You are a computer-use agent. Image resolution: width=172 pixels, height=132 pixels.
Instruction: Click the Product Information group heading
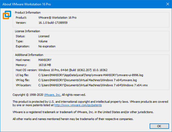point(28,13)
